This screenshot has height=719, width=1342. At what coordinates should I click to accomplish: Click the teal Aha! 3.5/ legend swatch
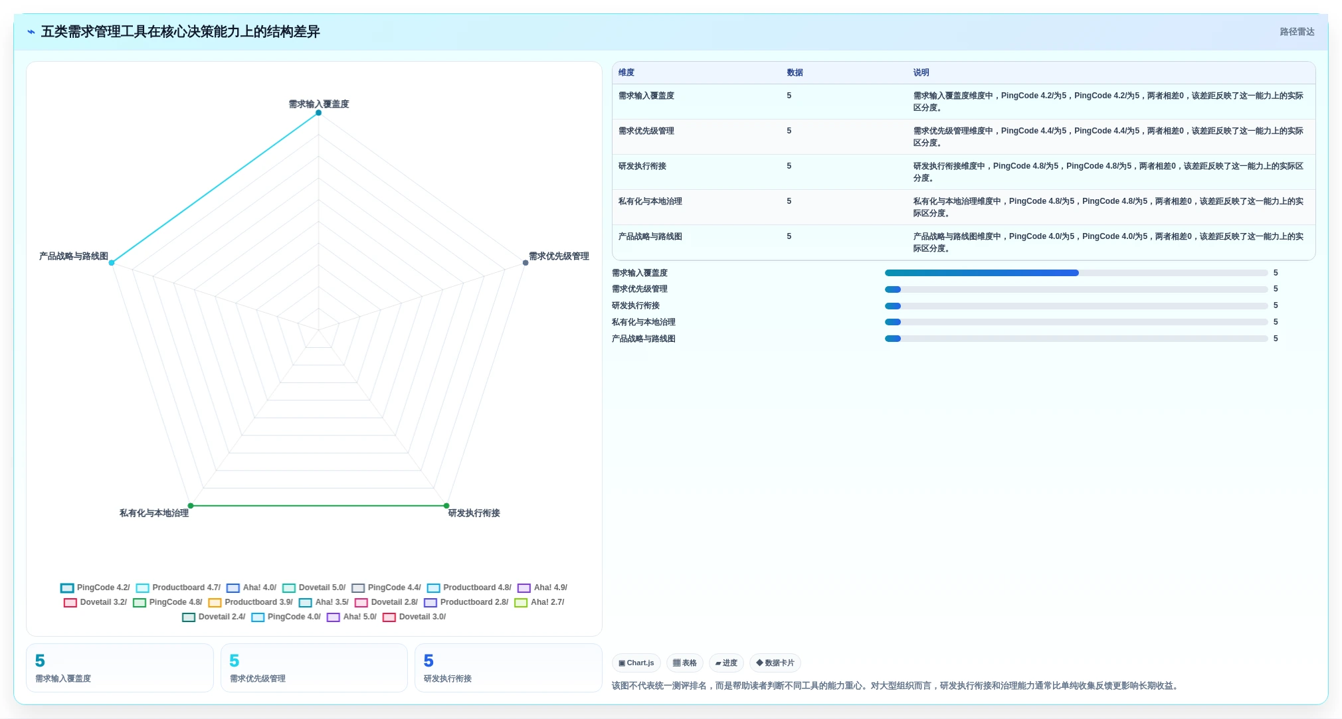click(306, 603)
